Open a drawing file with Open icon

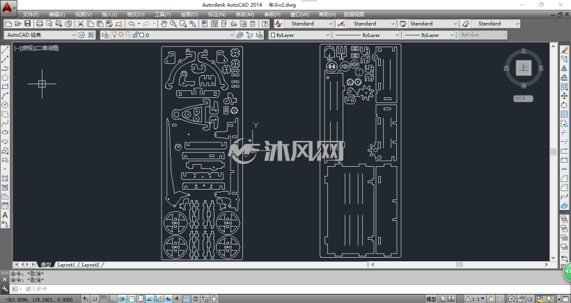[x=18, y=24]
